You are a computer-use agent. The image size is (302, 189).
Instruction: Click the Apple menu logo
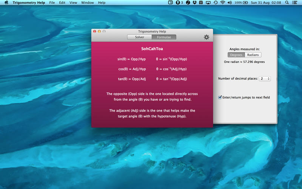tap(6, 3)
